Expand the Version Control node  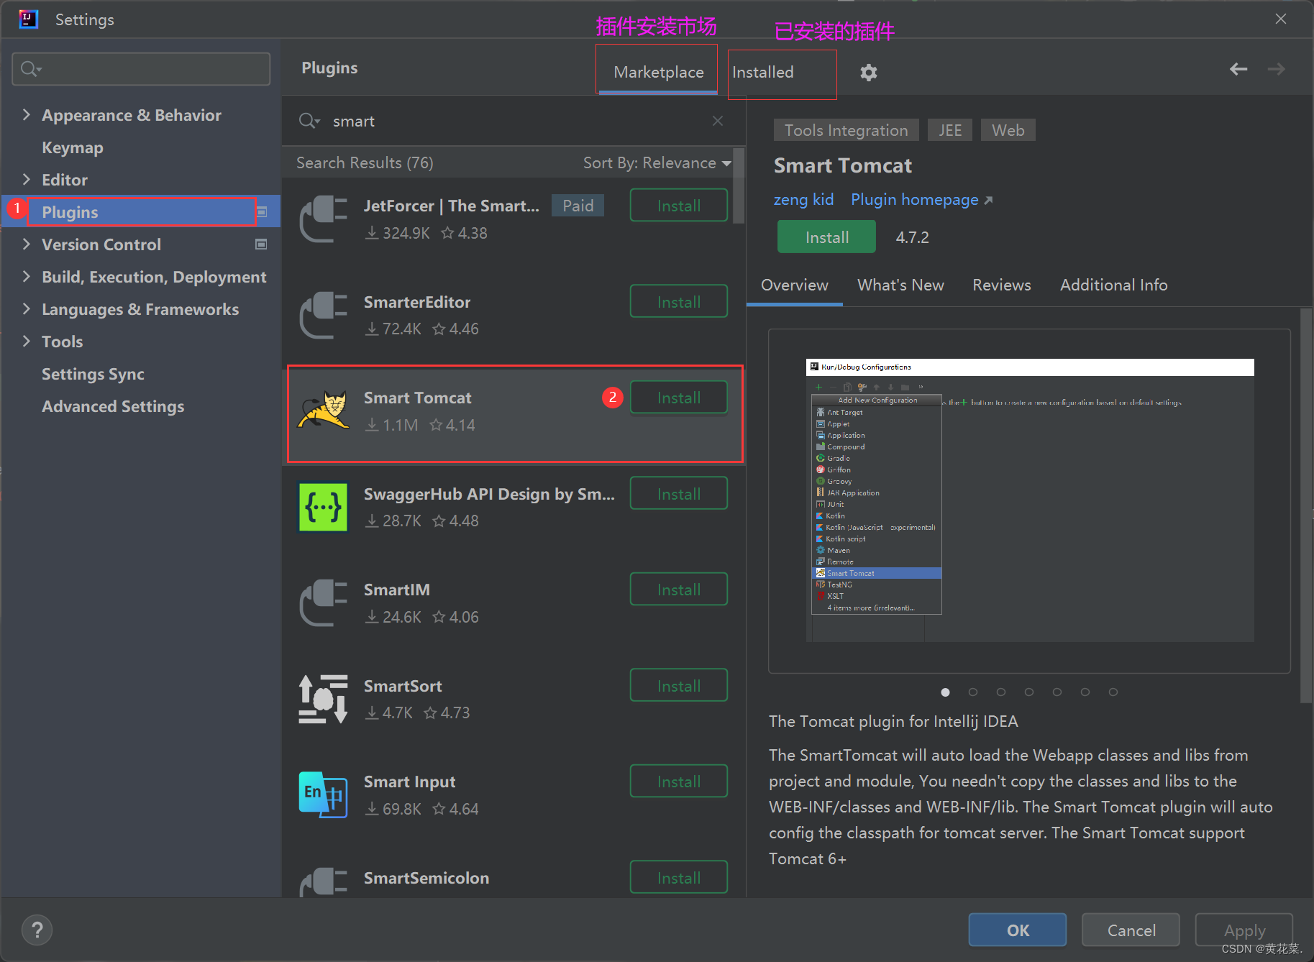(27, 244)
